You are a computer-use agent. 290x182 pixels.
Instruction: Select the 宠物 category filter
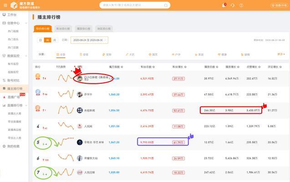pyautogui.click(x=107, y=55)
